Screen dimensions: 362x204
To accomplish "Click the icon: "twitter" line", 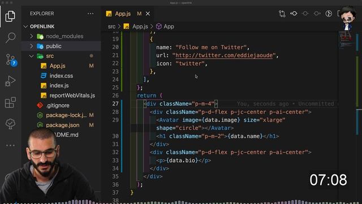I will [182, 63].
